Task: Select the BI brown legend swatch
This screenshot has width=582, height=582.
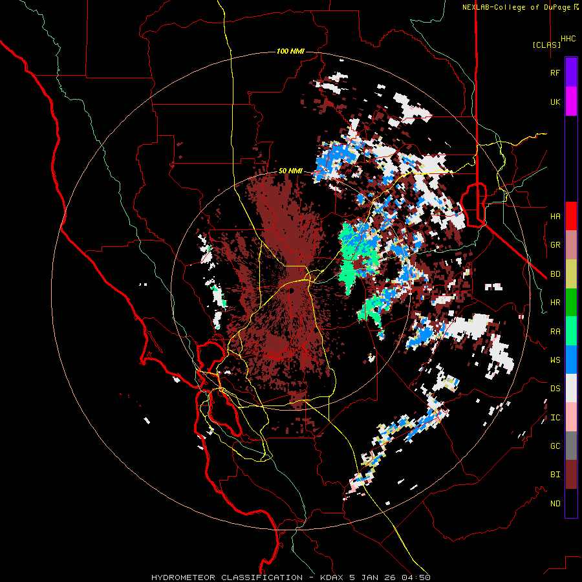Action: pos(571,475)
